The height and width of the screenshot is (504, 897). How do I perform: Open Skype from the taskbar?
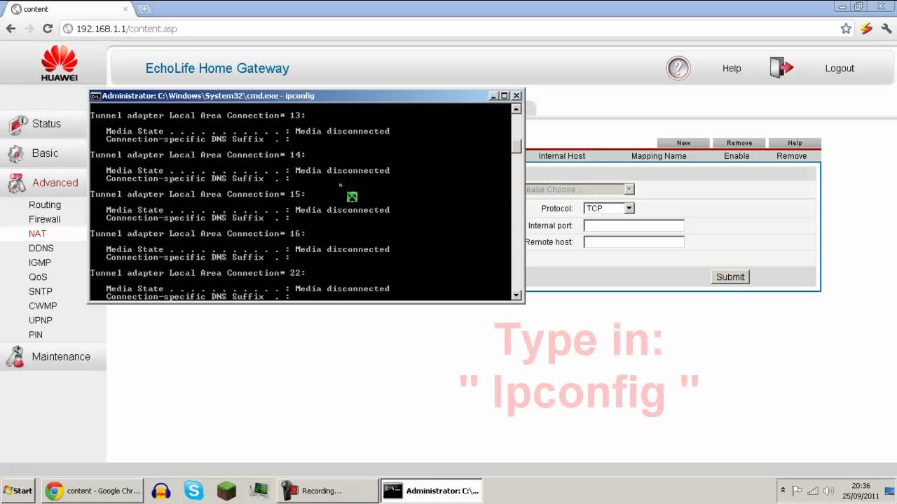(194, 491)
